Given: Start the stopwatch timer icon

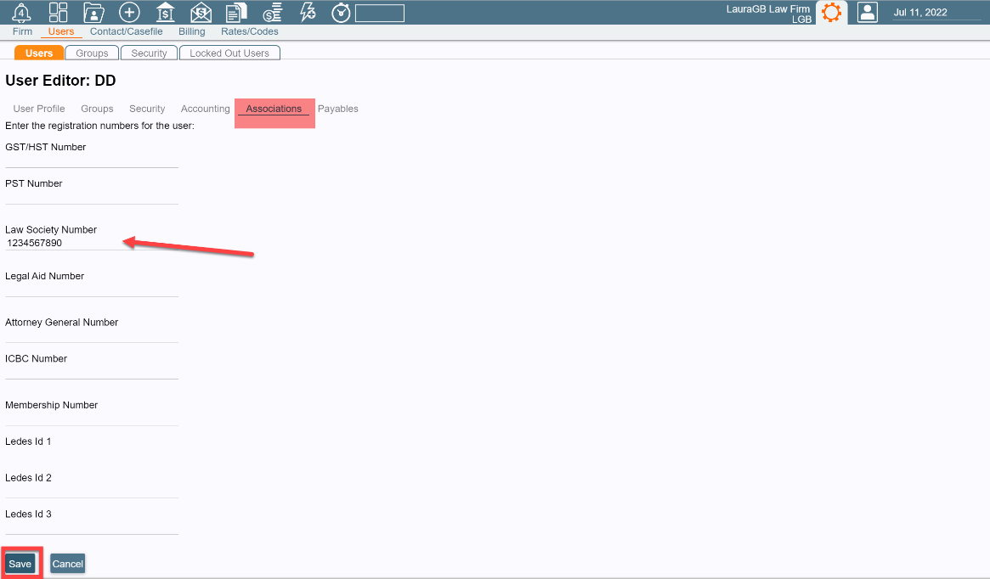Looking at the screenshot, I should point(341,12).
